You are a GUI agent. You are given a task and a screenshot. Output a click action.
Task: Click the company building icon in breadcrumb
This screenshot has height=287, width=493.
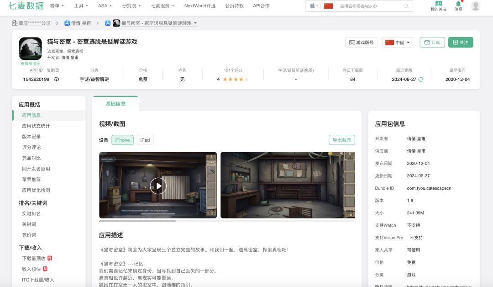click(x=15, y=23)
